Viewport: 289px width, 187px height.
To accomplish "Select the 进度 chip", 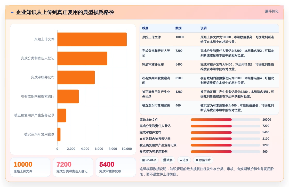I will click(184, 160).
